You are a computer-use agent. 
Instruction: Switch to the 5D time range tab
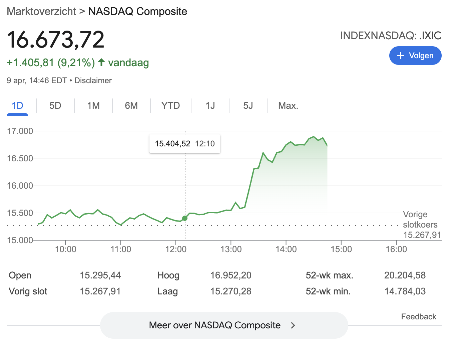55,106
